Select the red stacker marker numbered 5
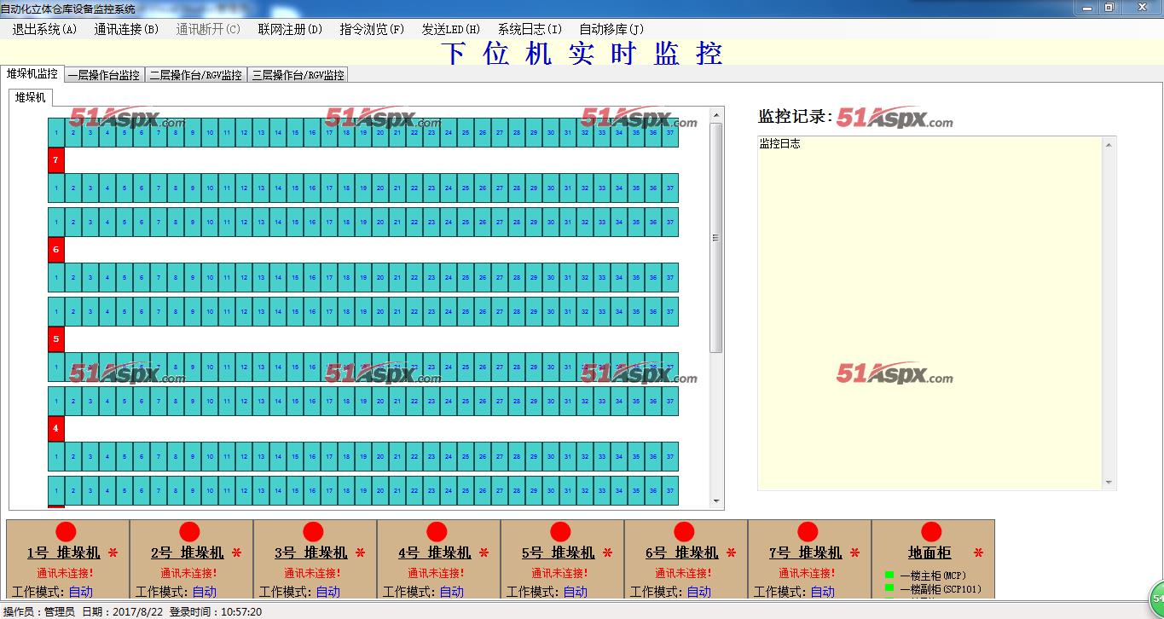Image resolution: width=1164 pixels, height=619 pixels. [x=56, y=339]
